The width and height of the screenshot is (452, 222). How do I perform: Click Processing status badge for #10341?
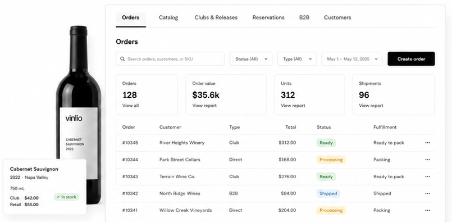[x=331, y=210]
